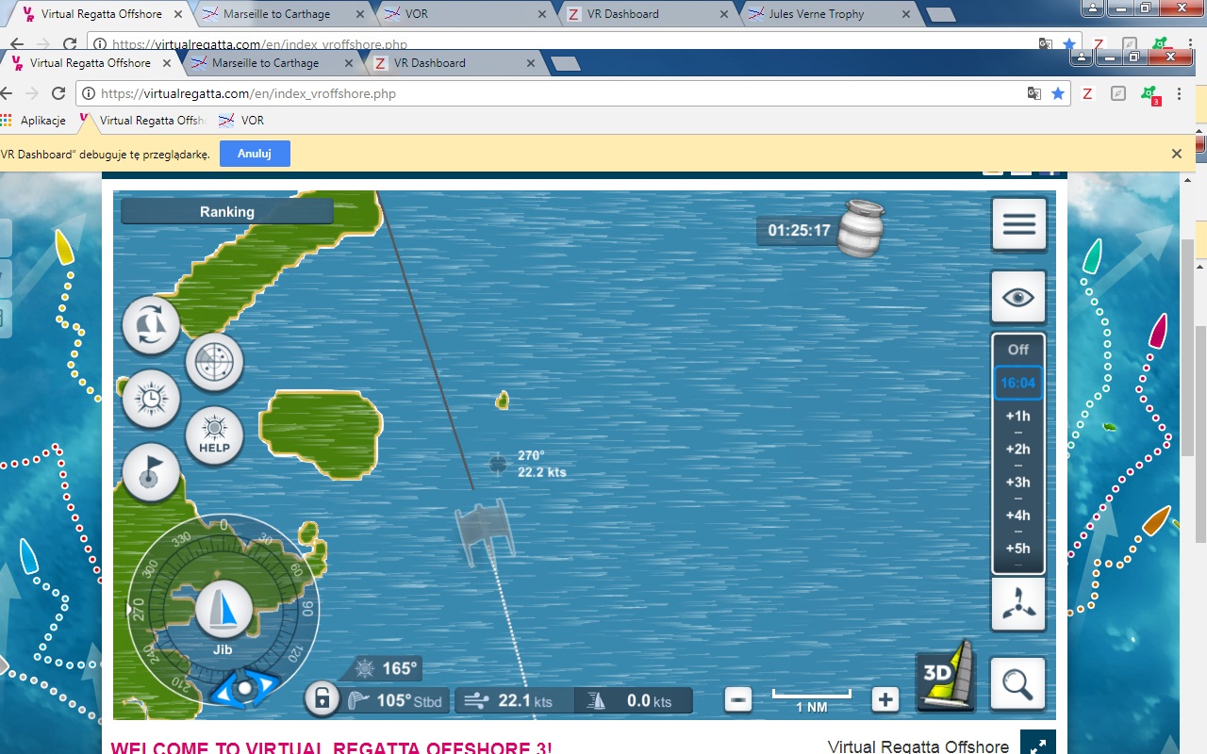Open the Ranking panel
Image resolution: width=1207 pixels, height=754 pixels.
(x=227, y=212)
